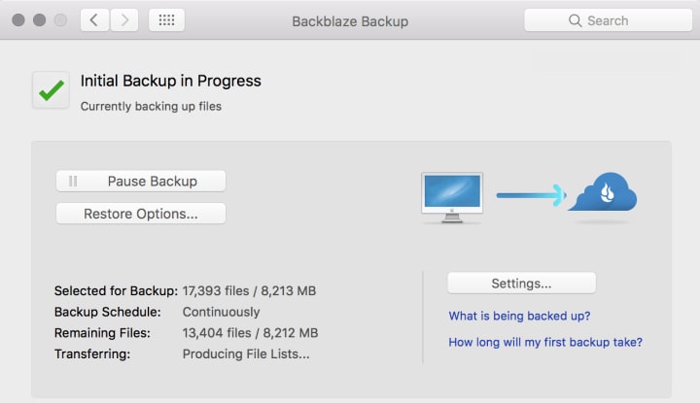Screen dimensions: 700x403
Task: Click the Backblaze Backup window title
Action: pos(350,20)
